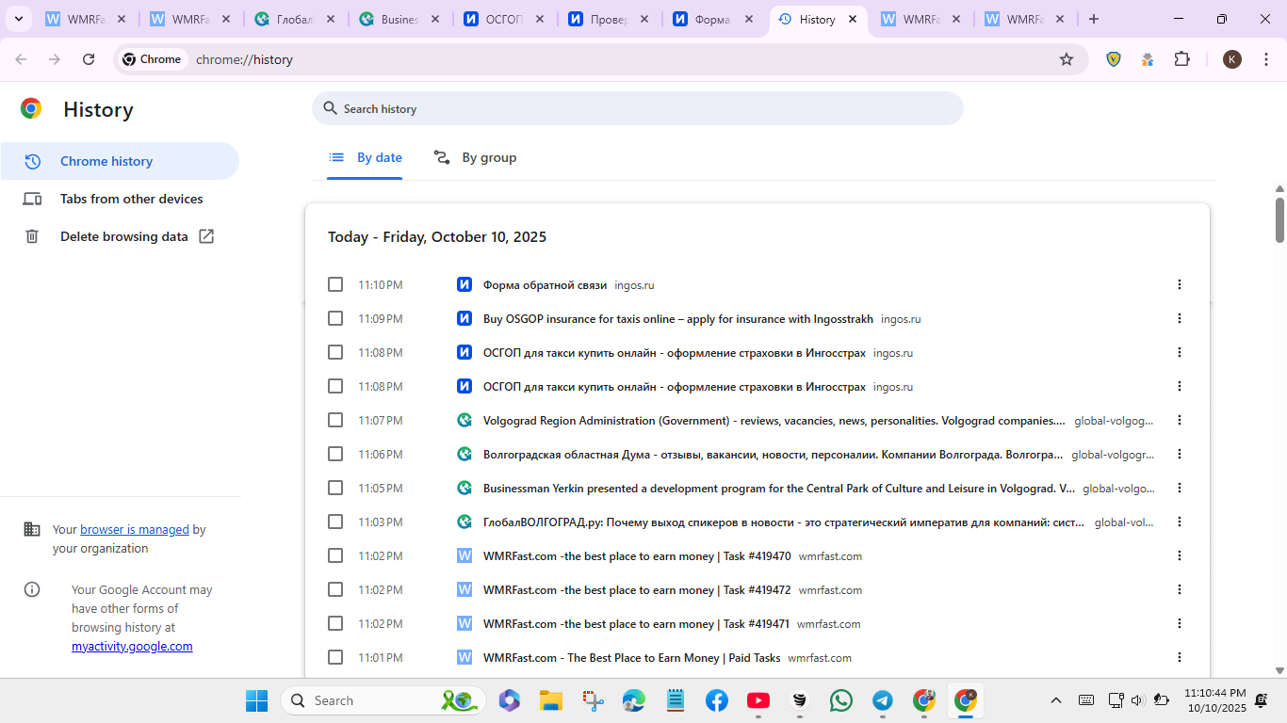Open the clock and date panel
Screen dimensions: 1287x723
point(1215,700)
